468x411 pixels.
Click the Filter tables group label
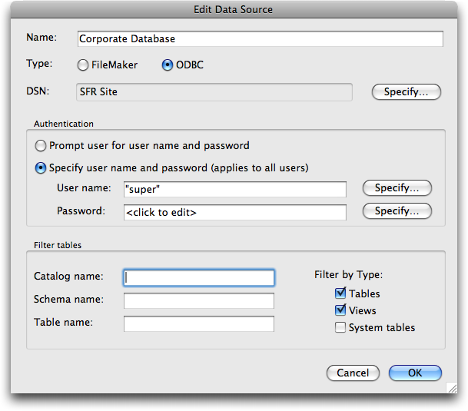[58, 245]
